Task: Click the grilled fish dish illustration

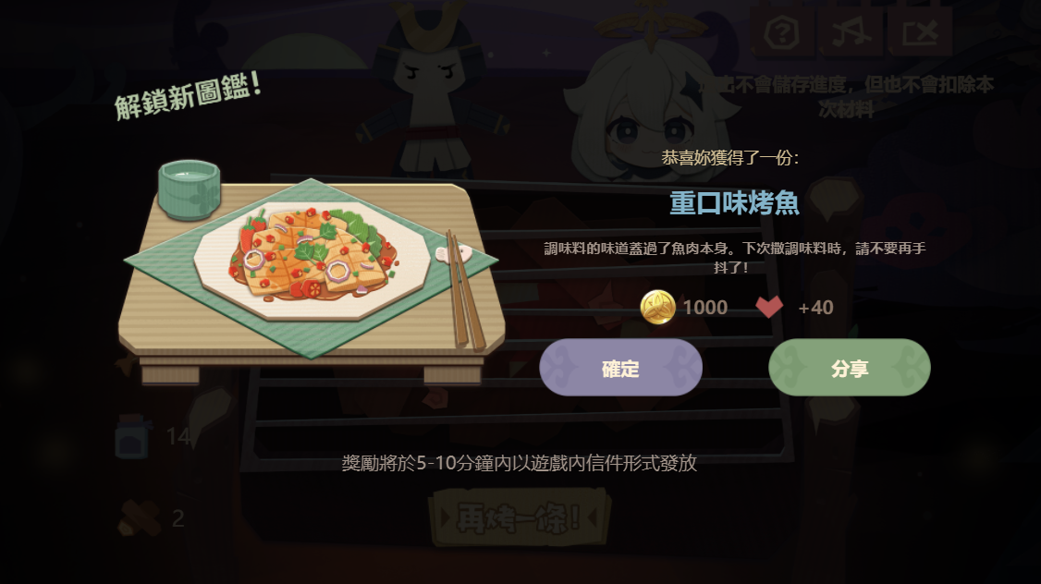Action: coord(312,255)
